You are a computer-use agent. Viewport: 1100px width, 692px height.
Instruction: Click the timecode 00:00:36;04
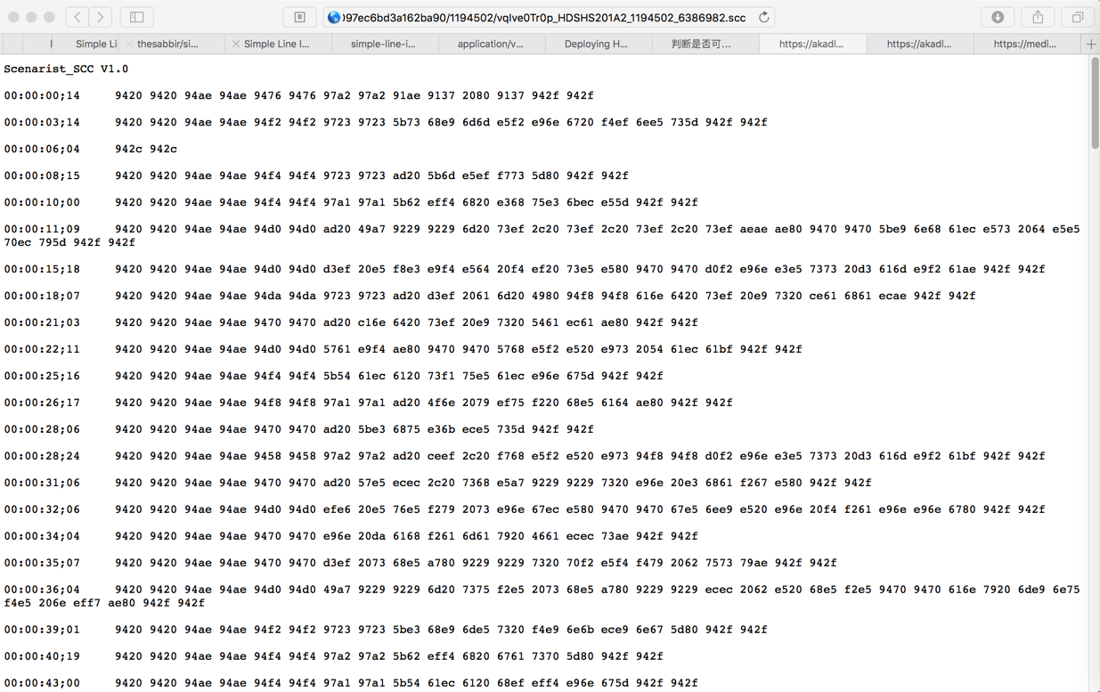coord(42,590)
